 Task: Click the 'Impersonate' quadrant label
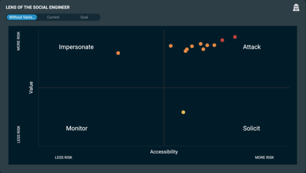coord(76,47)
